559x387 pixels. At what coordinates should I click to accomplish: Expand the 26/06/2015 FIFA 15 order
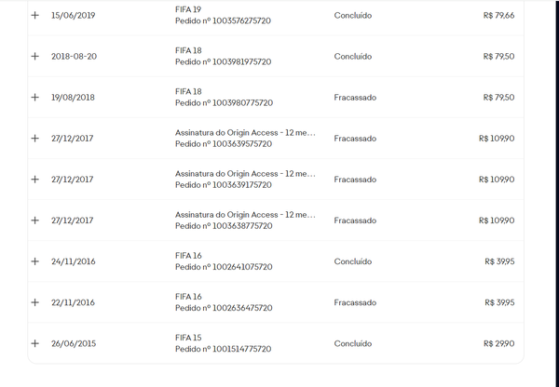click(x=35, y=343)
